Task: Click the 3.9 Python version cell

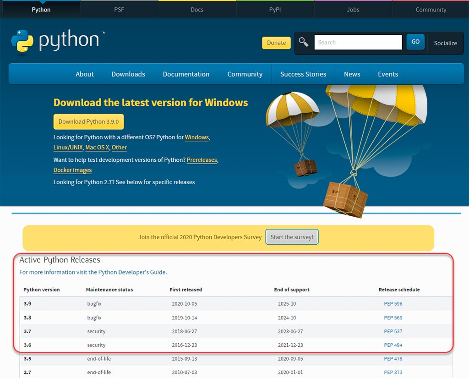Action: point(27,303)
